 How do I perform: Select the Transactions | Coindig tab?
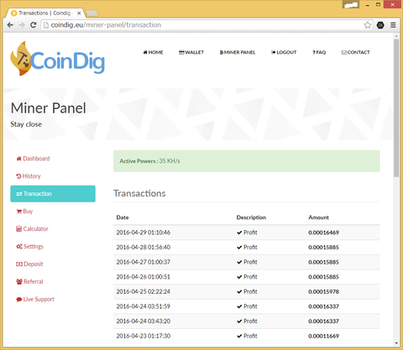pos(44,13)
